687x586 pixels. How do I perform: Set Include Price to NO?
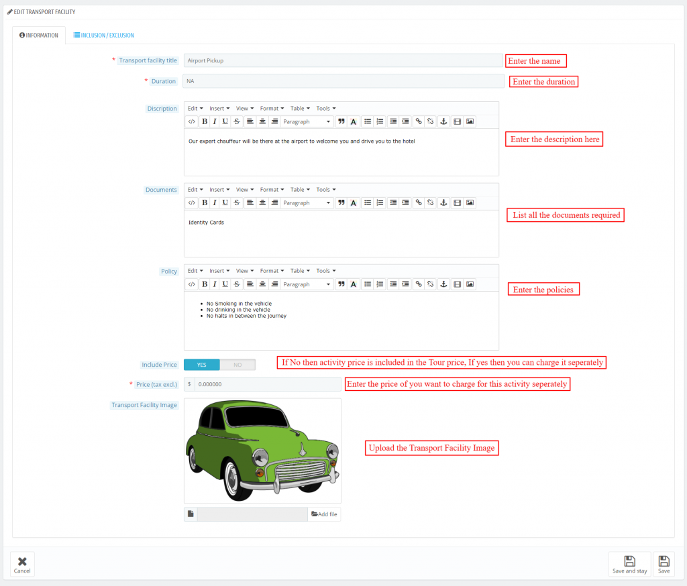(237, 364)
